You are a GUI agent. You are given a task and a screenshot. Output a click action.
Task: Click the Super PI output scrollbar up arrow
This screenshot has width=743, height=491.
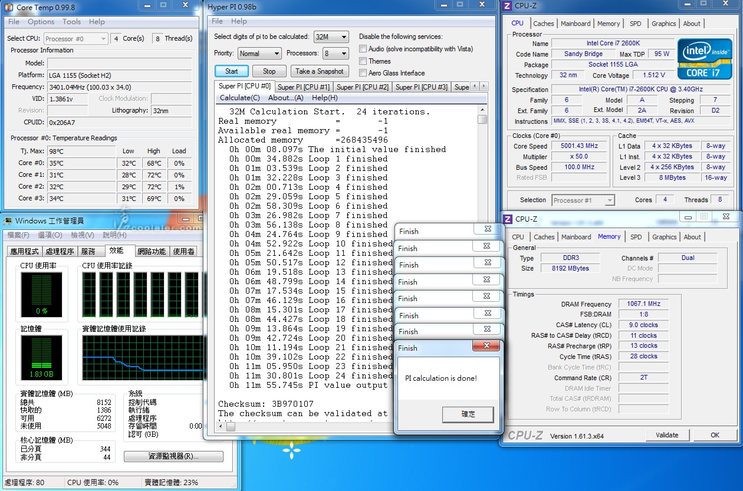482,109
